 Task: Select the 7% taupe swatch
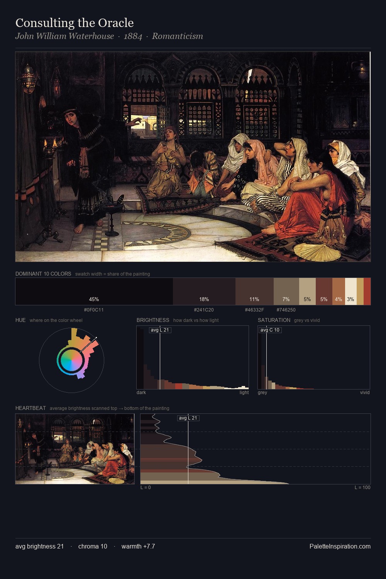pyautogui.click(x=286, y=291)
